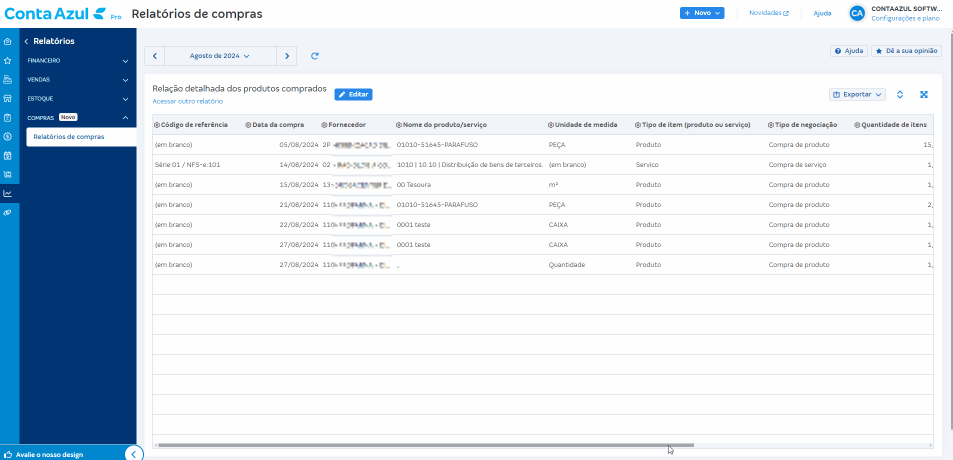Go to previous month arrow
Screen dimensions: 953x460
(155, 56)
